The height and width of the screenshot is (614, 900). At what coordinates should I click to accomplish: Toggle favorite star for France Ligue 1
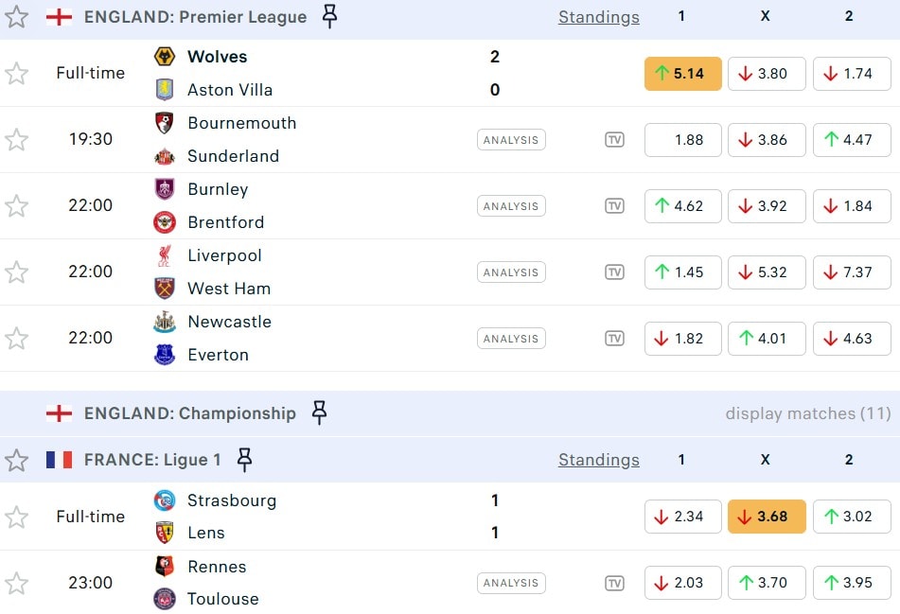click(16, 461)
